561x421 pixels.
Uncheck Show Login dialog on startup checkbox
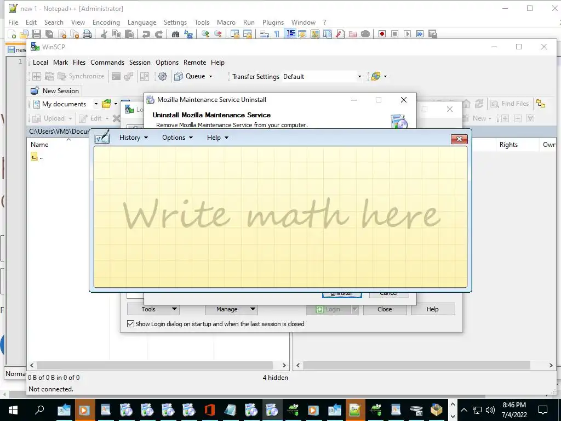tap(130, 324)
